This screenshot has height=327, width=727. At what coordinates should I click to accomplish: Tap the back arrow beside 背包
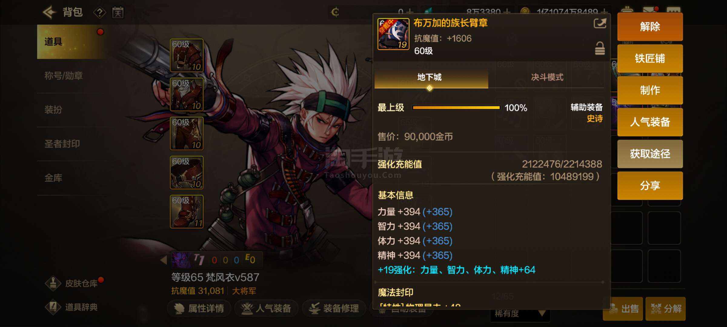49,12
